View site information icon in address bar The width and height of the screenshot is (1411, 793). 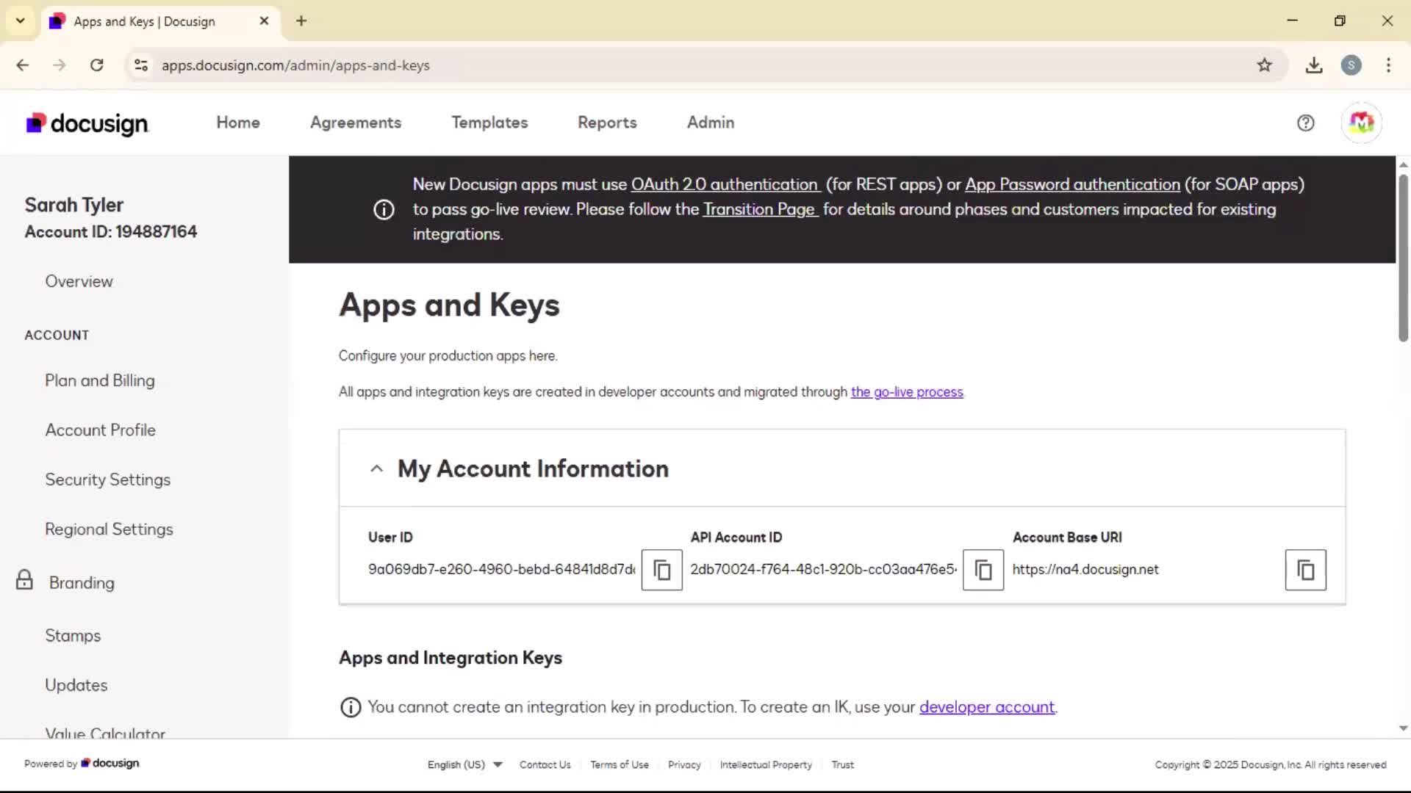point(141,65)
